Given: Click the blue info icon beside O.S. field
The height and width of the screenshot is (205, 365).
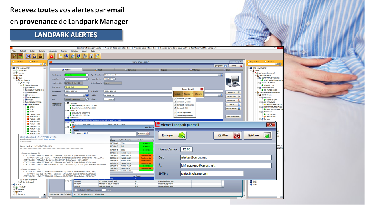Looking at the screenshot, I should click(x=87, y=99).
